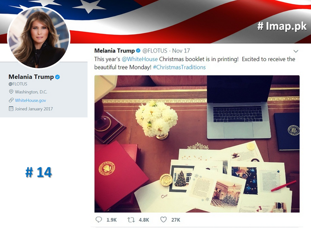Click the 27K likes count
Screen dimensions: 311x233
(176, 220)
